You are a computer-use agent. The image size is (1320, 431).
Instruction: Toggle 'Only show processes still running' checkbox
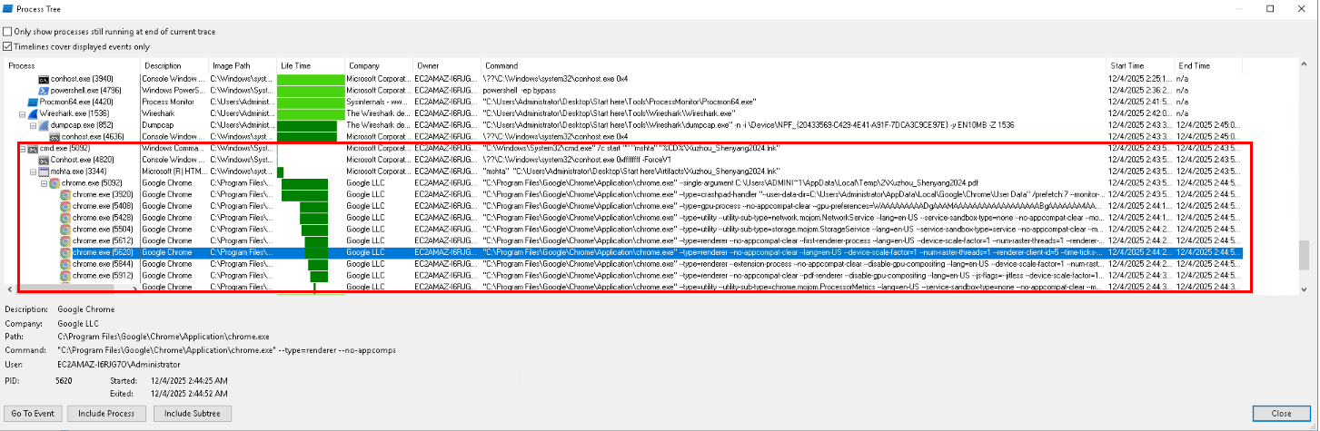[x=8, y=32]
